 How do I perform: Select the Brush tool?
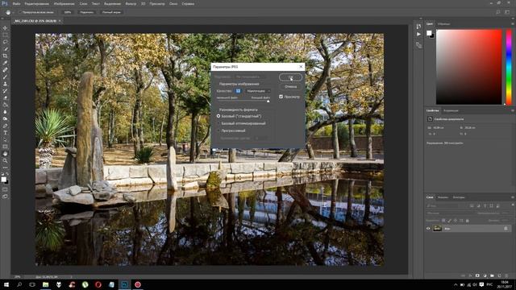[x=5, y=77]
